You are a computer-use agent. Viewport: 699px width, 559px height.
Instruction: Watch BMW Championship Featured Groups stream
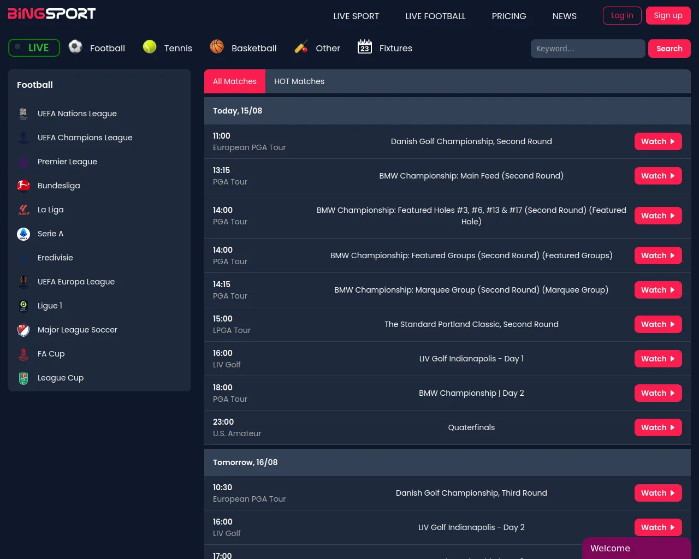[x=658, y=255]
